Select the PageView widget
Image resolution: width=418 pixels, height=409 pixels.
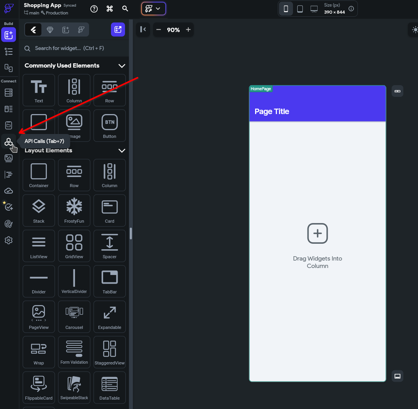click(x=39, y=317)
